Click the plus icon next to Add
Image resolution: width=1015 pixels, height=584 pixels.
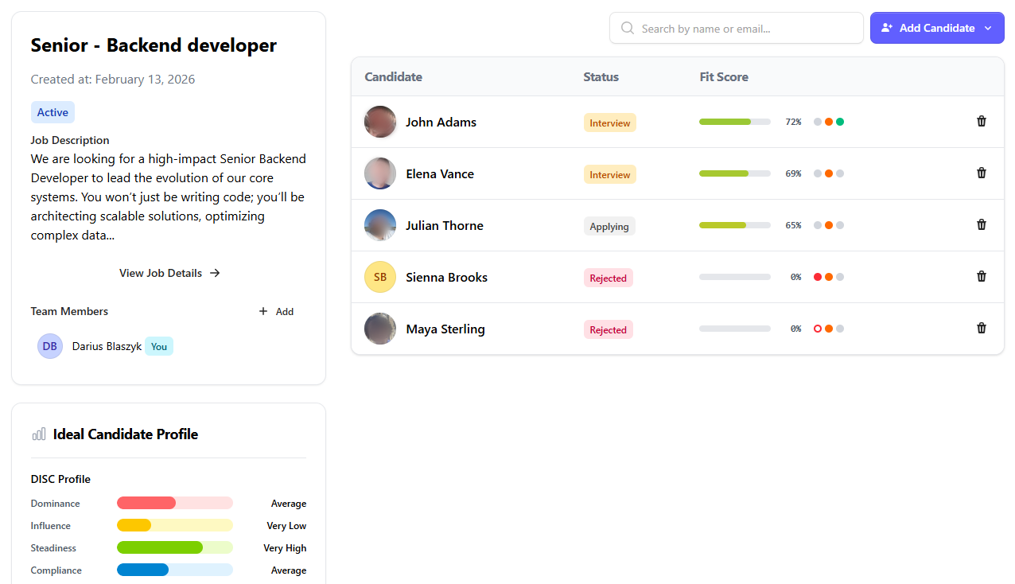(x=263, y=311)
